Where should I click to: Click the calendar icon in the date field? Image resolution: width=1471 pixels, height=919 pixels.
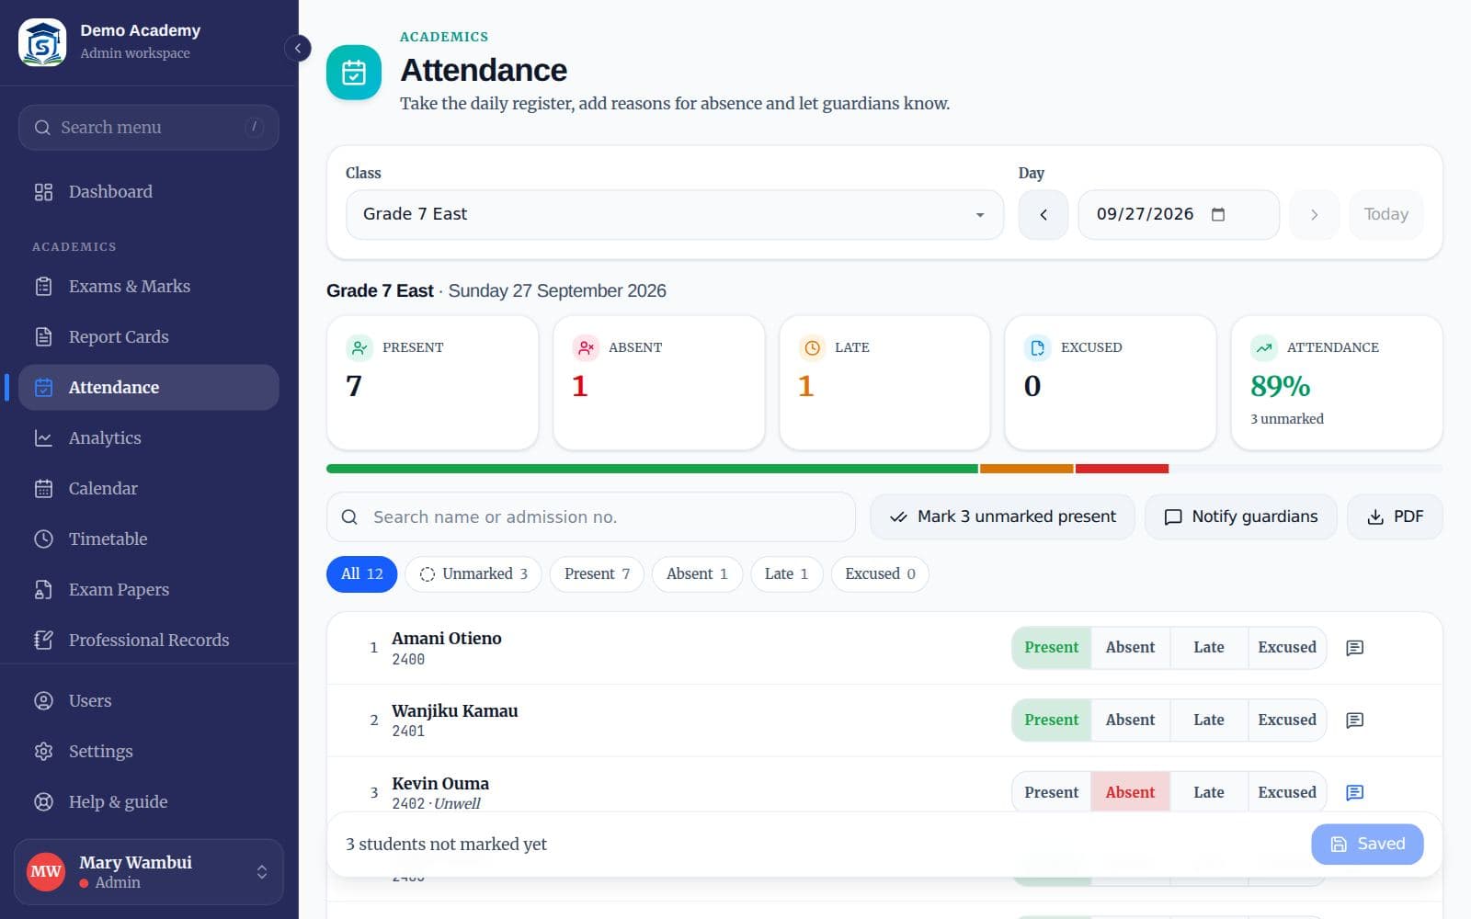1218,214
